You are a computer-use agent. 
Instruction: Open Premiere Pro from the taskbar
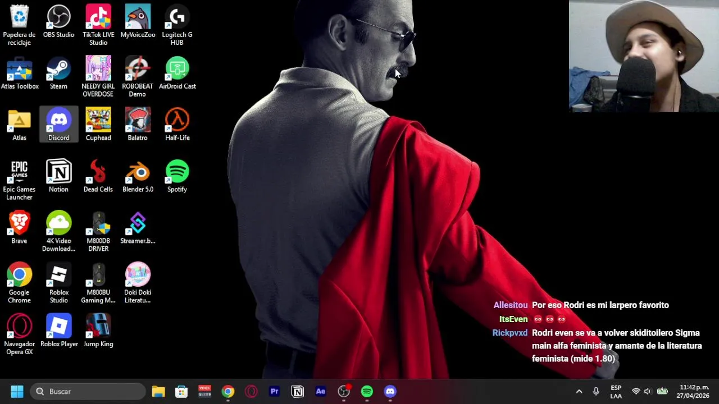pos(274,391)
